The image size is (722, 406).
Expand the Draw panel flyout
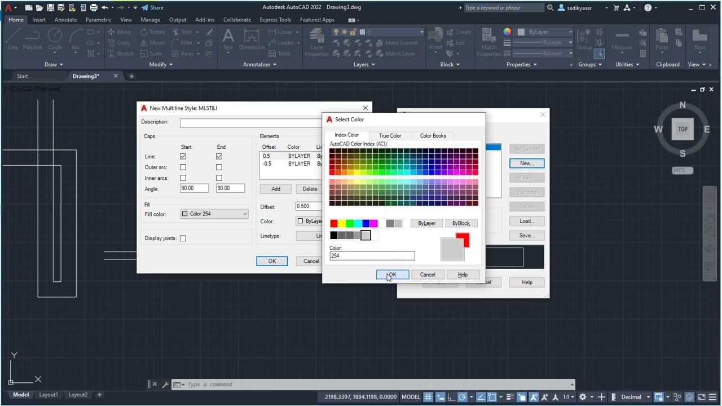tap(54, 64)
